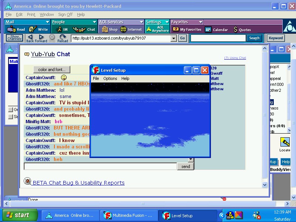The width and height of the screenshot is (296, 222).
Task: Click in the AOL search text field
Action: coord(218,38)
